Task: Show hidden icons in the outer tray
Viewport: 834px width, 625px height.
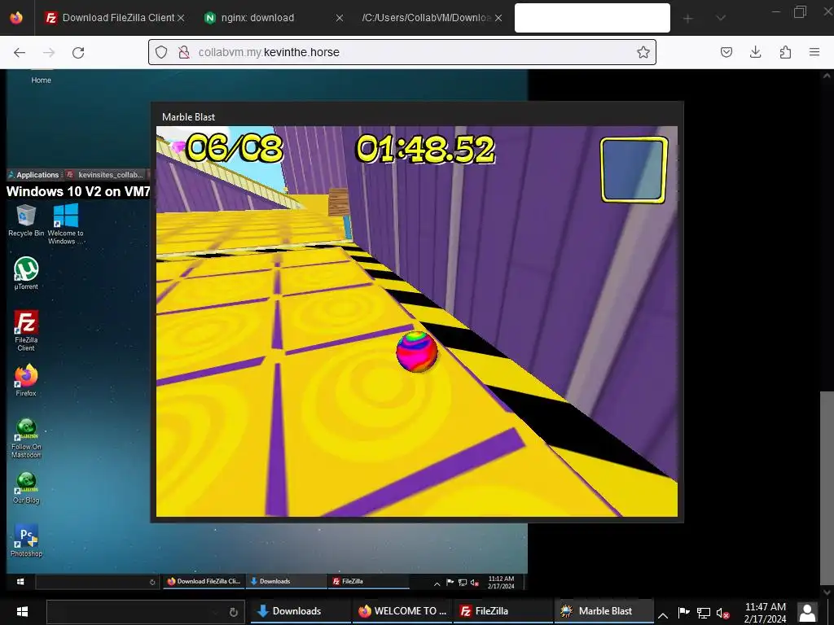Action: 663,615
